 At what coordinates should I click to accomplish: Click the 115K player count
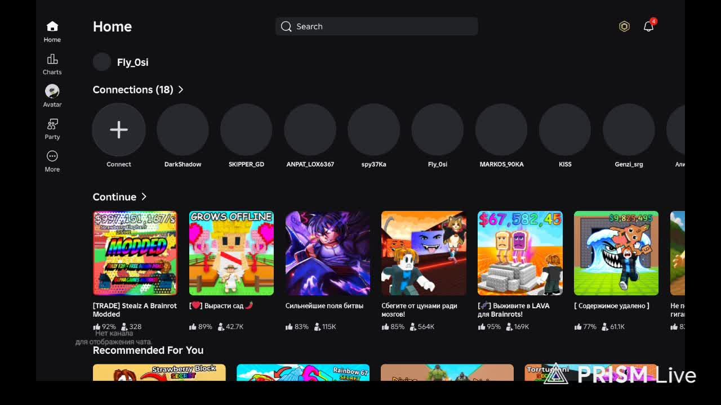click(325, 327)
